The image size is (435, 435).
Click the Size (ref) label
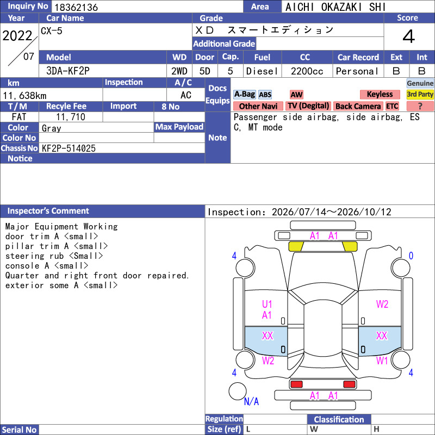[x=224, y=429]
